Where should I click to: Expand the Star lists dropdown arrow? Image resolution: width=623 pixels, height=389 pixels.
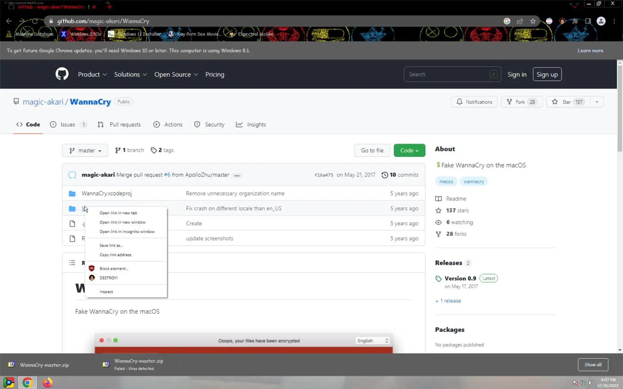tap(597, 102)
